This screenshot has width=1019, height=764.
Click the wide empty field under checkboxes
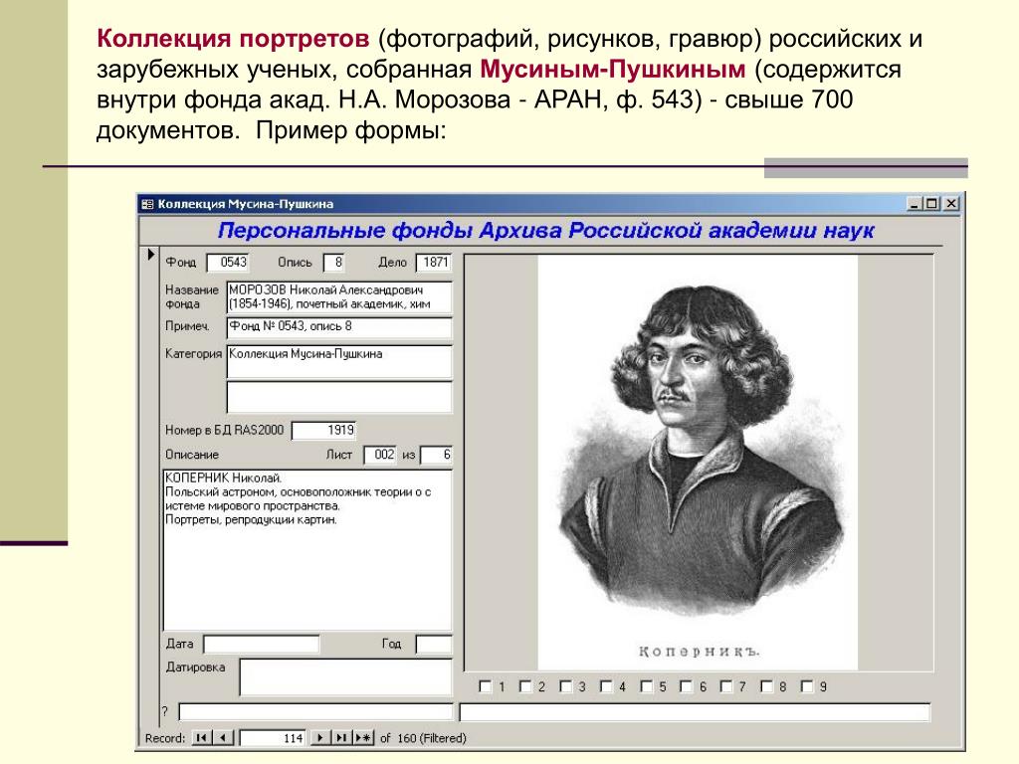(x=695, y=712)
